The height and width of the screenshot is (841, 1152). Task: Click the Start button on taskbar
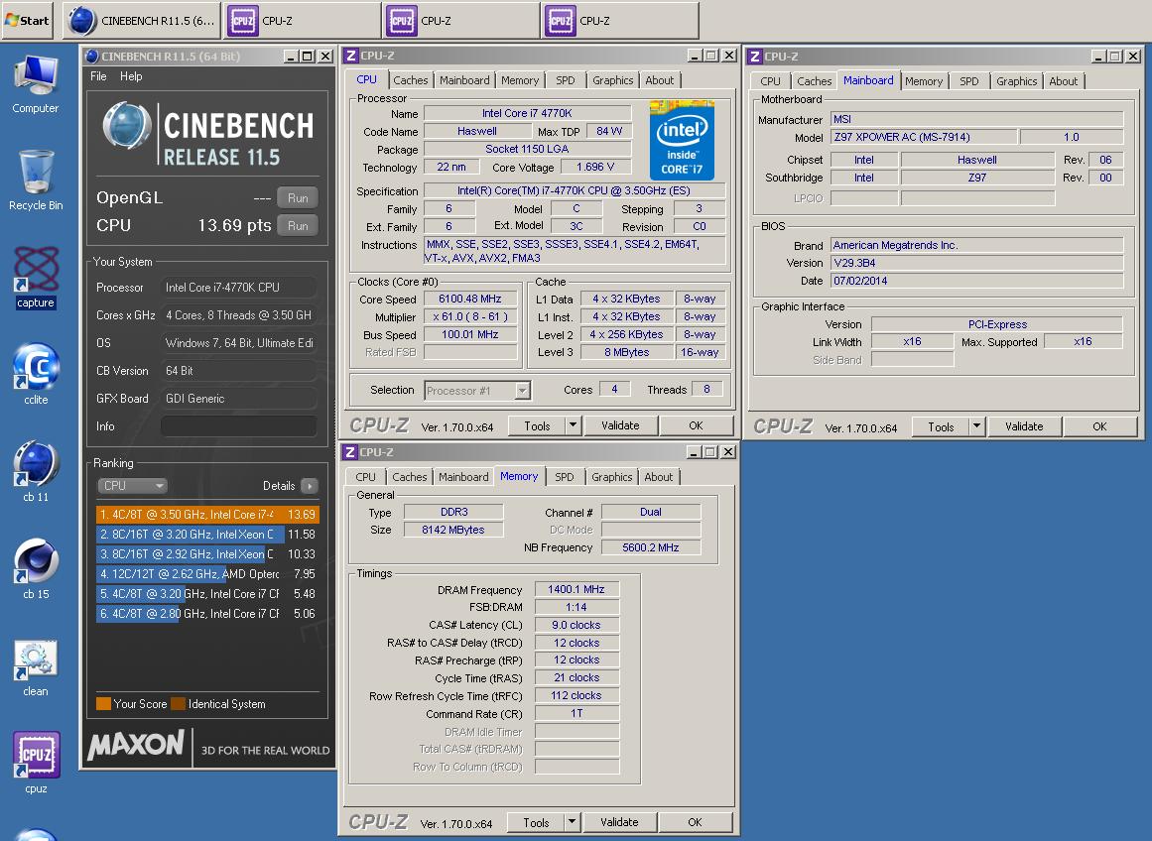pos(28,20)
